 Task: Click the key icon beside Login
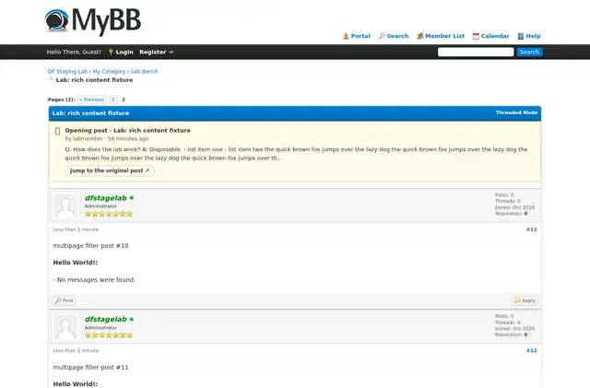pyautogui.click(x=111, y=52)
